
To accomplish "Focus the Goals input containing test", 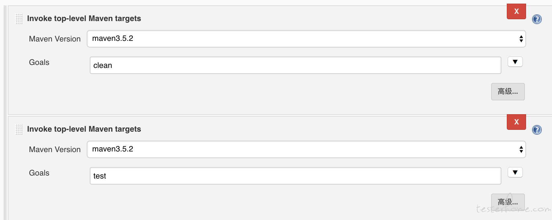I will point(296,176).
